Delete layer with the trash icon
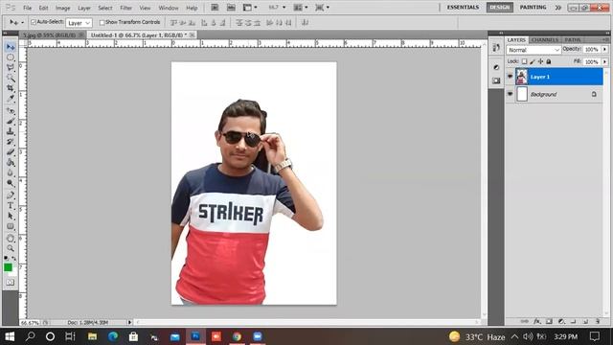Viewport: 613px width, 345px height. pyautogui.click(x=598, y=321)
